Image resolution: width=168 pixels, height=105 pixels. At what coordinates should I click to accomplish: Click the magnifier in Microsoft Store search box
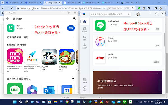(129, 14)
